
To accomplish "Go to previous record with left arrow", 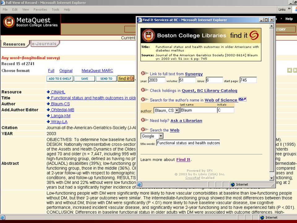I will (x=290, y=70).
